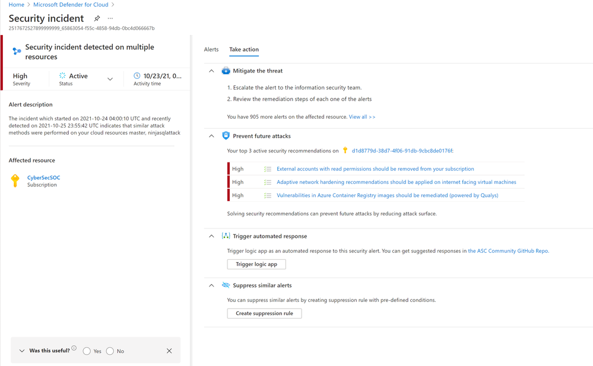Open the ASC Community GitHub Repo link

click(x=508, y=251)
